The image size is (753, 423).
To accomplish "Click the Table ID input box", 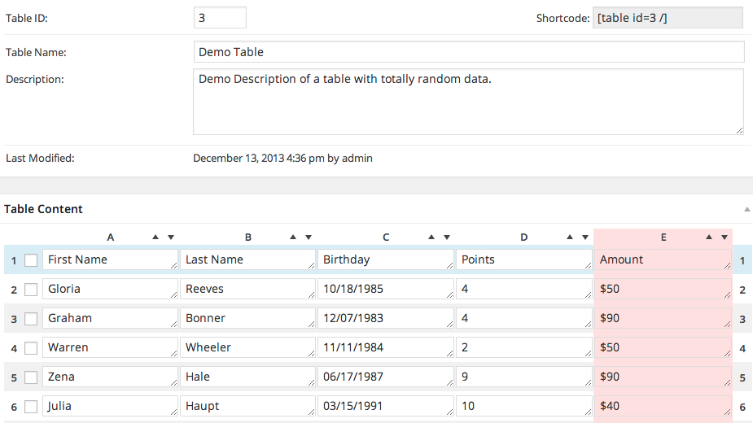I will point(220,18).
